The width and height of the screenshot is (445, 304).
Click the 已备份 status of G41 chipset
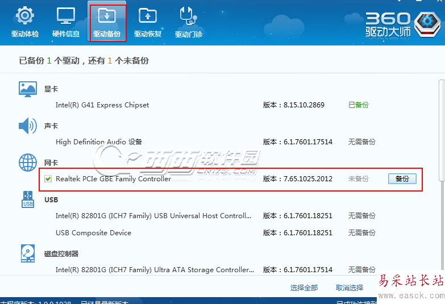coord(359,105)
